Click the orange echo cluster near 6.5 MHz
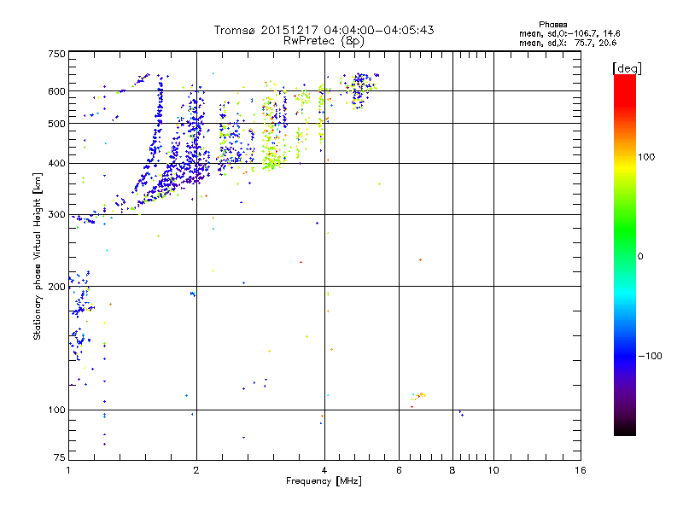 point(418,399)
